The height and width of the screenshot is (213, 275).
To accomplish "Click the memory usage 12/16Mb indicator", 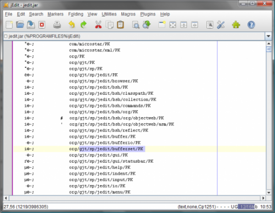I will click(247, 207).
